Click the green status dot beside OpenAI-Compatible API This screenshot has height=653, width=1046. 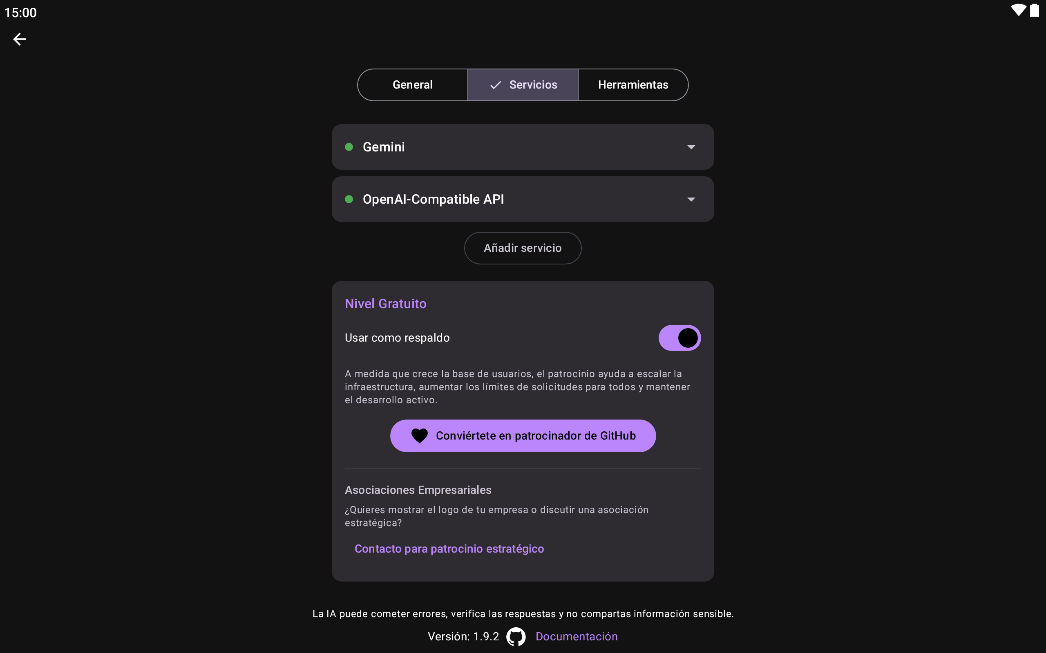349,199
